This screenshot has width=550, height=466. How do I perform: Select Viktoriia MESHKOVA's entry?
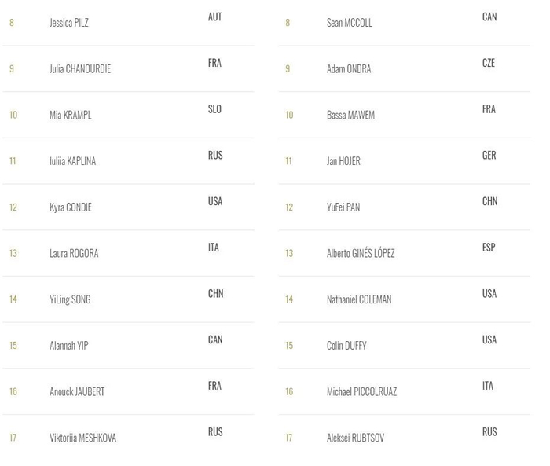(82, 438)
